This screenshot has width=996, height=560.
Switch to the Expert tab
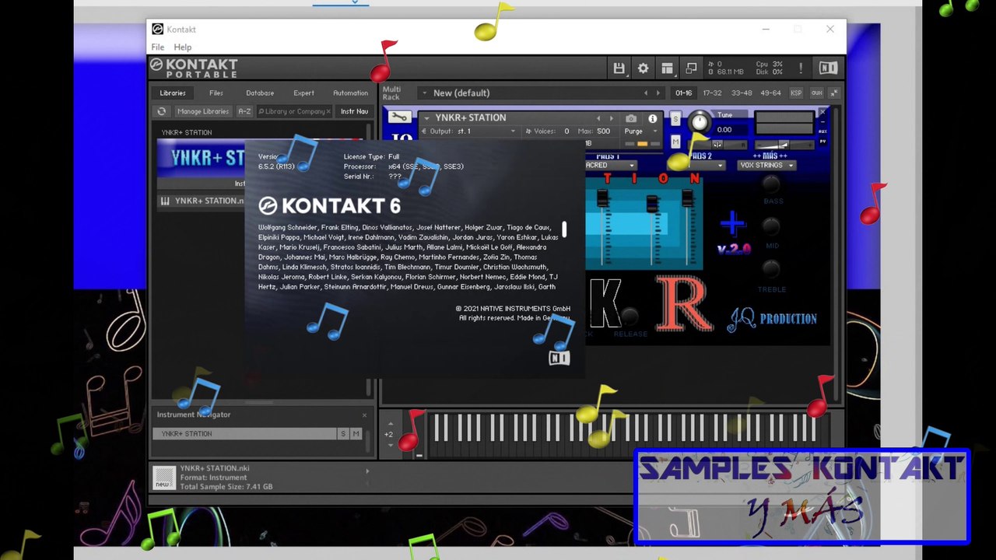303,93
